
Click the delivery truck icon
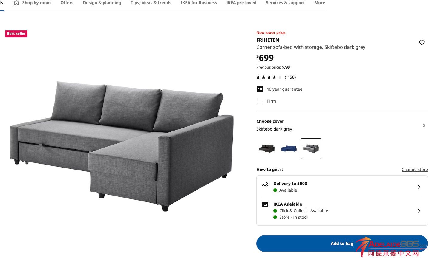(x=265, y=184)
